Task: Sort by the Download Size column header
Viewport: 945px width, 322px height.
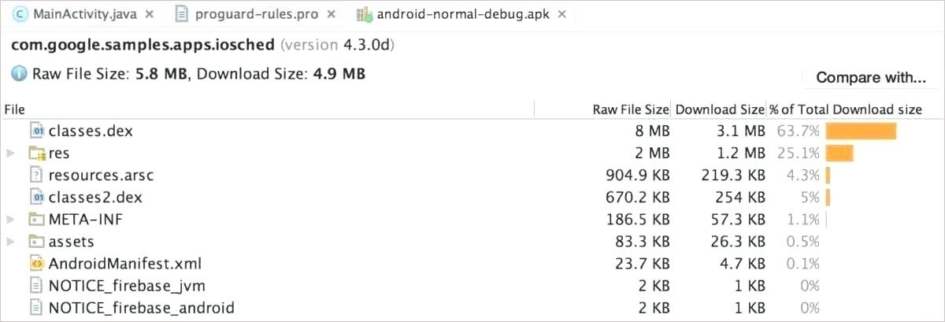Action: 719,109
